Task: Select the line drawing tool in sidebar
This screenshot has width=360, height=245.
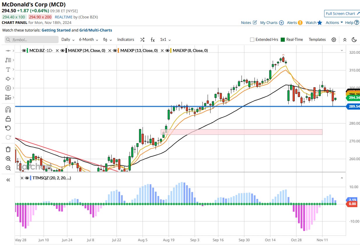Action: (x=8, y=51)
